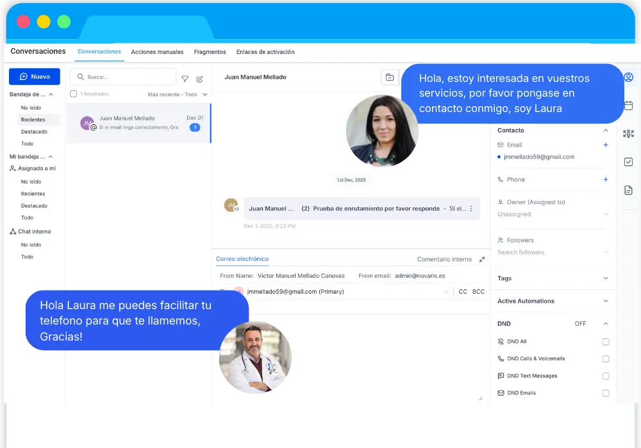Open the Más reciente sort dropdown
The image size is (641, 448).
click(x=178, y=95)
